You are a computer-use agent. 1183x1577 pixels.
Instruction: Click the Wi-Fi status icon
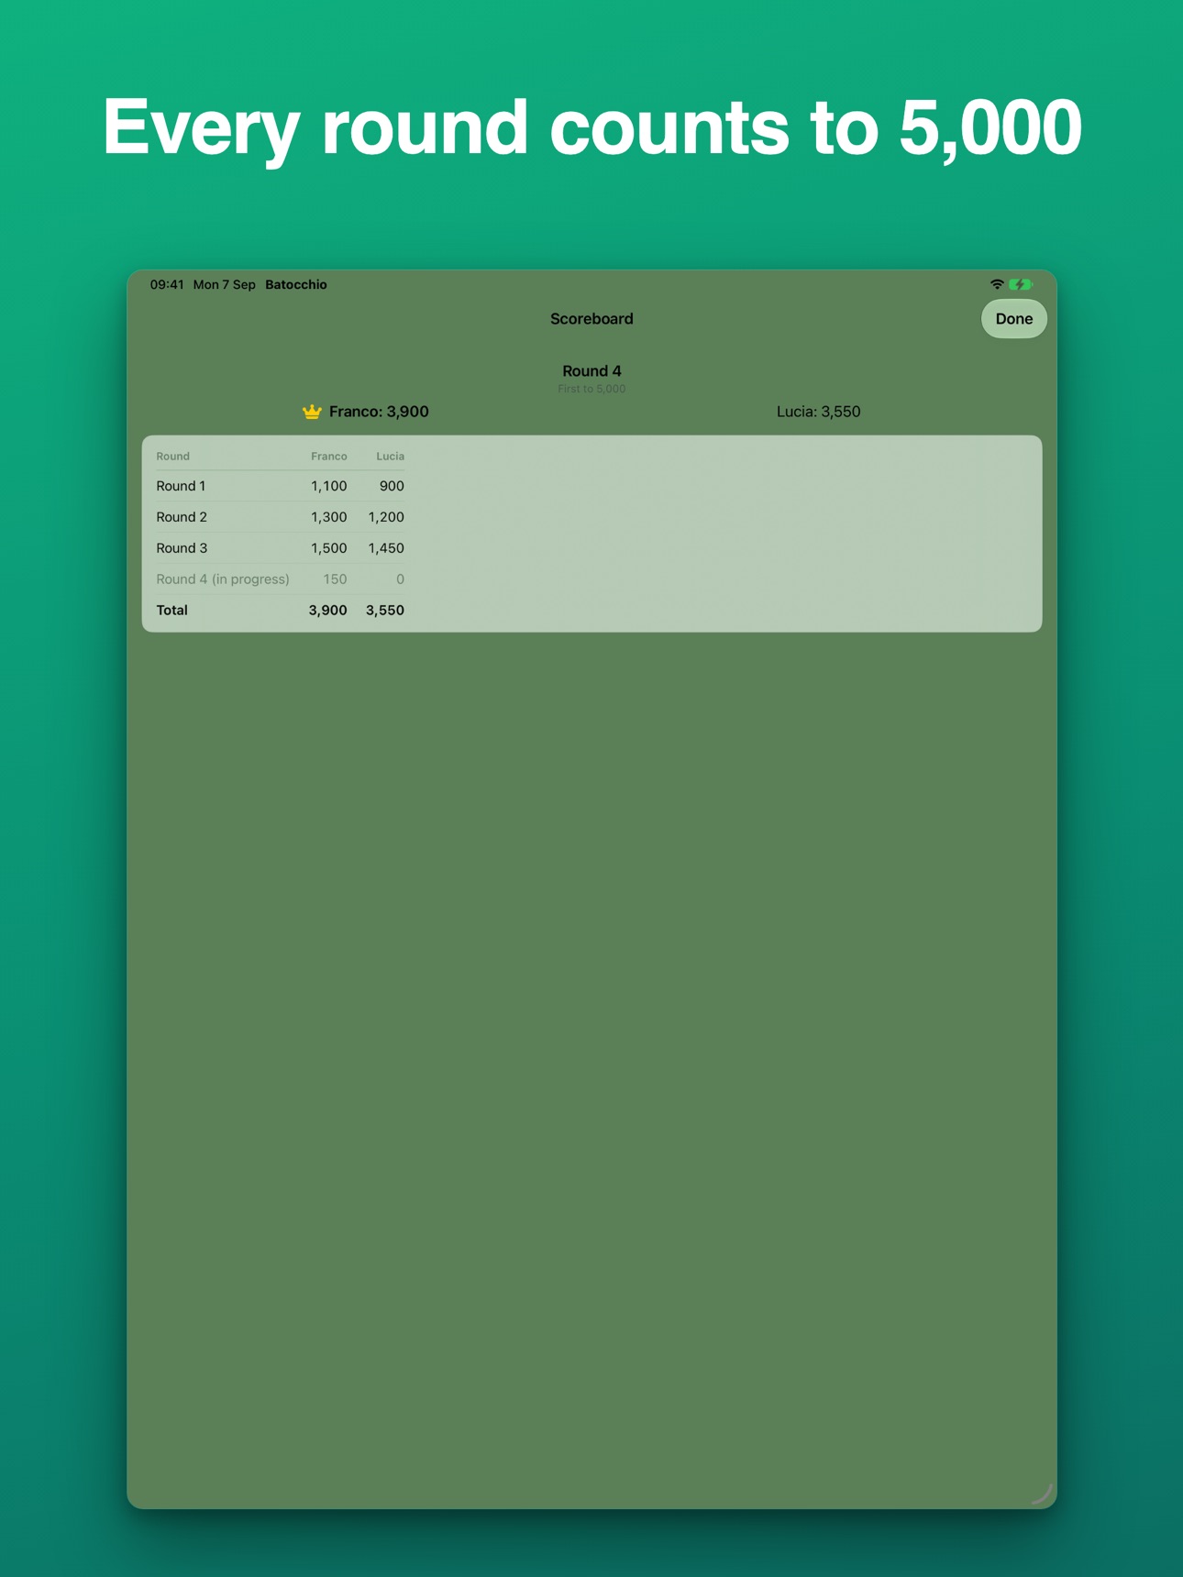[x=997, y=284]
